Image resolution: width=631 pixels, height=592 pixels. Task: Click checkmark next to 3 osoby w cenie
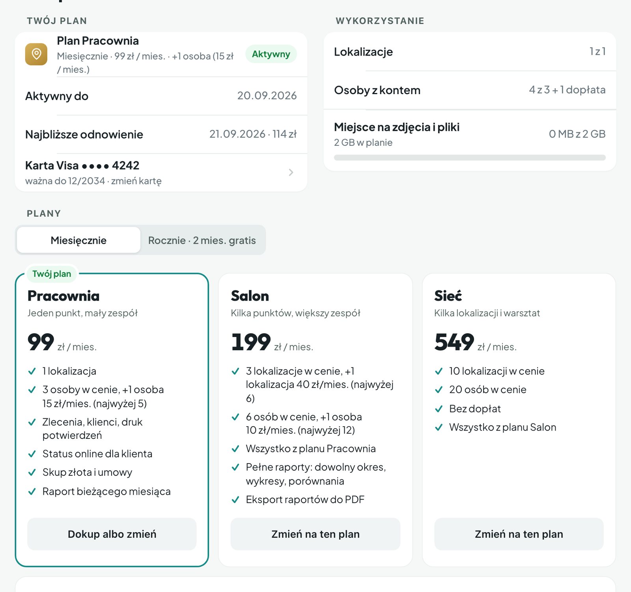pos(32,390)
